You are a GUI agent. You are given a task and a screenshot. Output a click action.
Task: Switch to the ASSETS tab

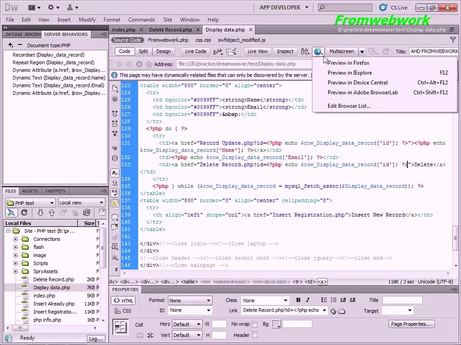pos(30,191)
